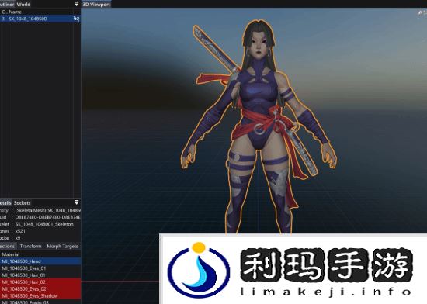The width and height of the screenshot is (427, 304).
Task: Select the MI_1048500_Eyes_01 material row
Action: [x=40, y=268]
